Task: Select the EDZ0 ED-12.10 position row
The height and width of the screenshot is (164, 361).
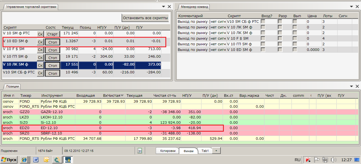Action: click(x=113, y=128)
